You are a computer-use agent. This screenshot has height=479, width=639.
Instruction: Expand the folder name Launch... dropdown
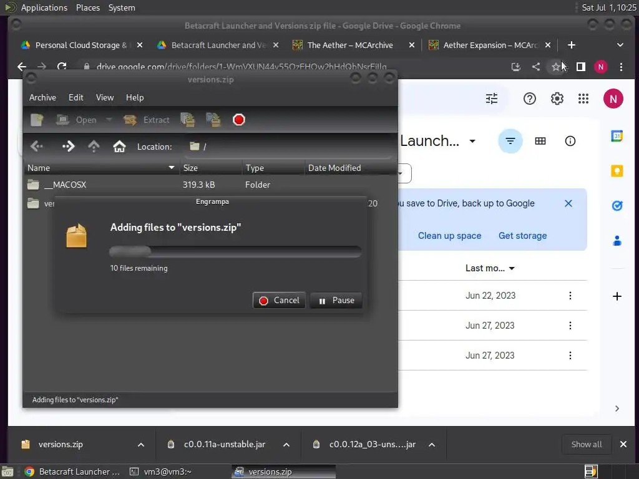click(x=472, y=142)
